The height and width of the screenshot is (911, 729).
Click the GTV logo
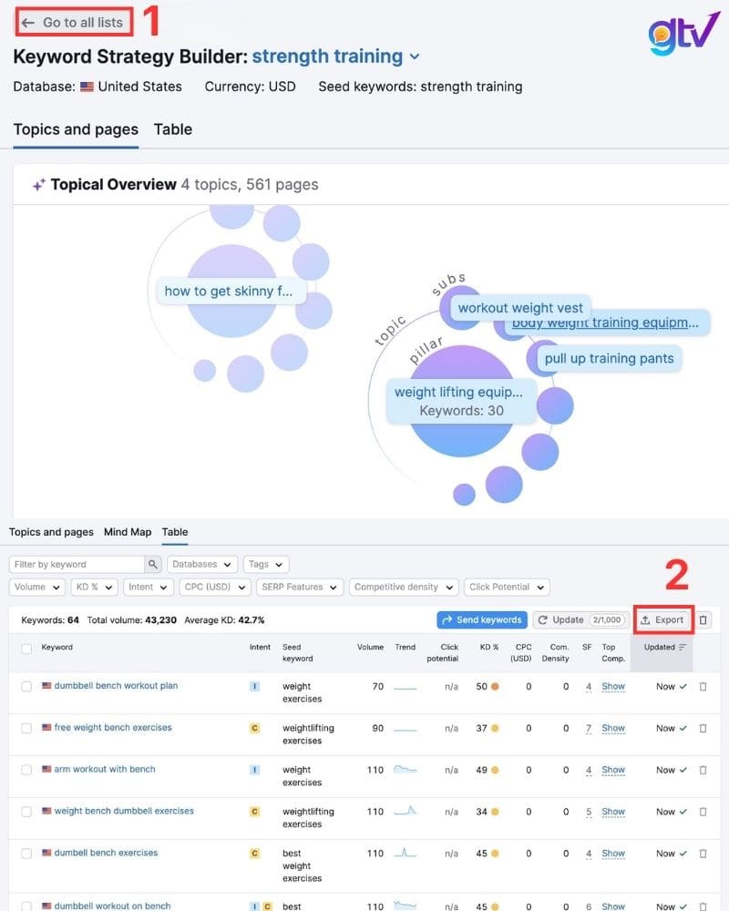(683, 34)
